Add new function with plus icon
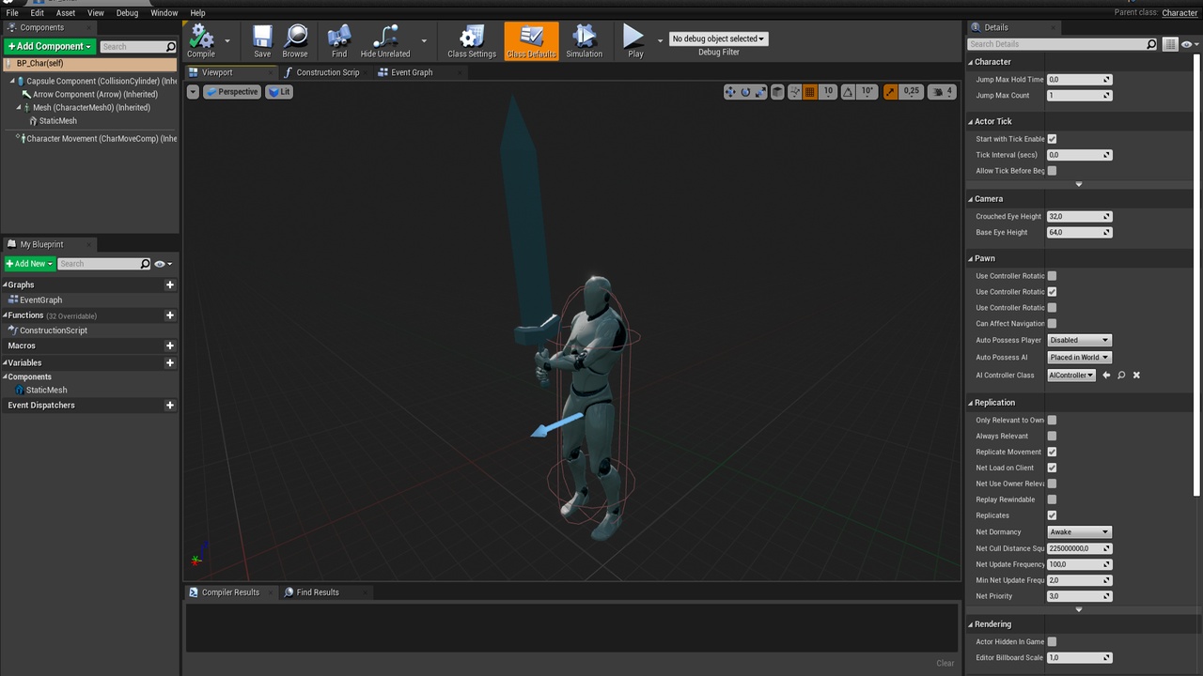Viewport: 1203px width, 676px height. 170,315
